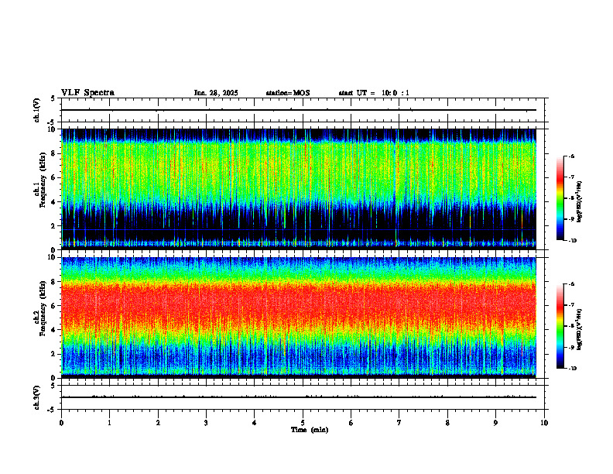
Task: Click the ch.2 "Frequency (kHz)" axis label
Action: 41,308
